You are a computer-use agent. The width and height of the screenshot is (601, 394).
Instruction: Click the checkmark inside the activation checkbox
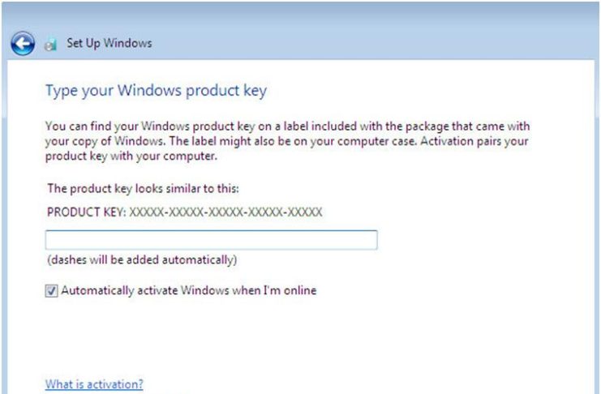pyautogui.click(x=51, y=291)
